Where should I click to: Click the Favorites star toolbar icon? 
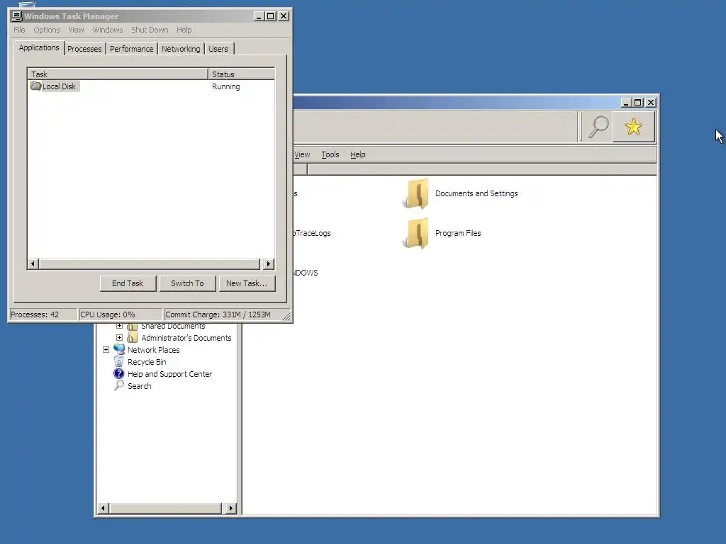(633, 127)
